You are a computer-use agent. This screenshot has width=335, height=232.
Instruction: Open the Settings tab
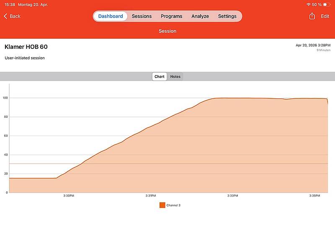point(227,16)
